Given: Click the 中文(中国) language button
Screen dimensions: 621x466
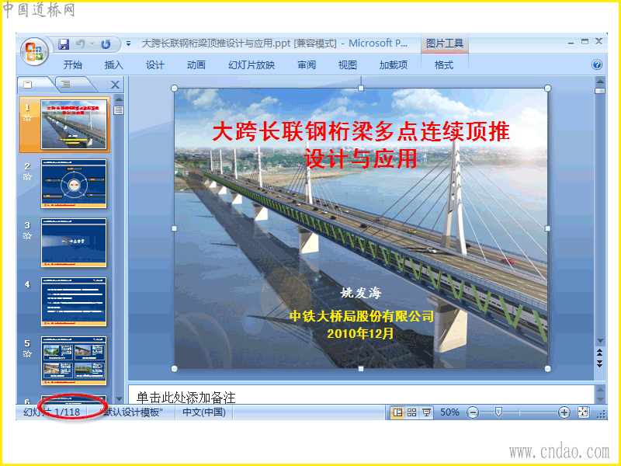Looking at the screenshot, I should point(204,412).
